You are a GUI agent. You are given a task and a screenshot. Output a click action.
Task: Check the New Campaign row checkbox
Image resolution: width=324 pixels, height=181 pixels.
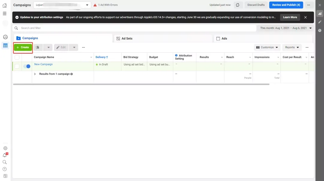click(17, 66)
